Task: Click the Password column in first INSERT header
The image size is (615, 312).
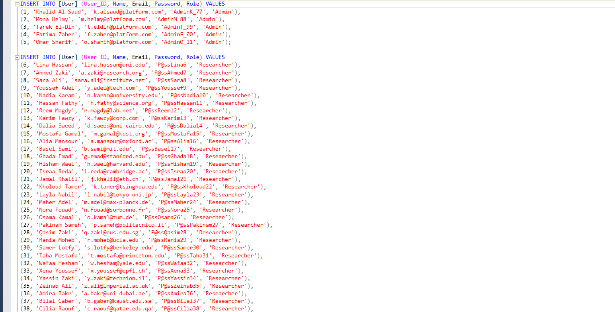Action: pyautogui.click(x=167, y=4)
